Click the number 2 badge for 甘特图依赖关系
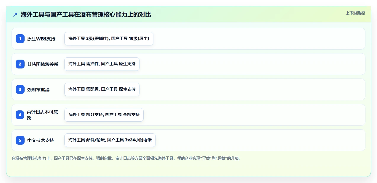Viewport: 377px width, 183px height. click(20, 64)
